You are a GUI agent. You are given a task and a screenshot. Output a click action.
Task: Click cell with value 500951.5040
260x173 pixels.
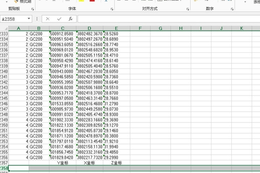[x=63, y=39]
